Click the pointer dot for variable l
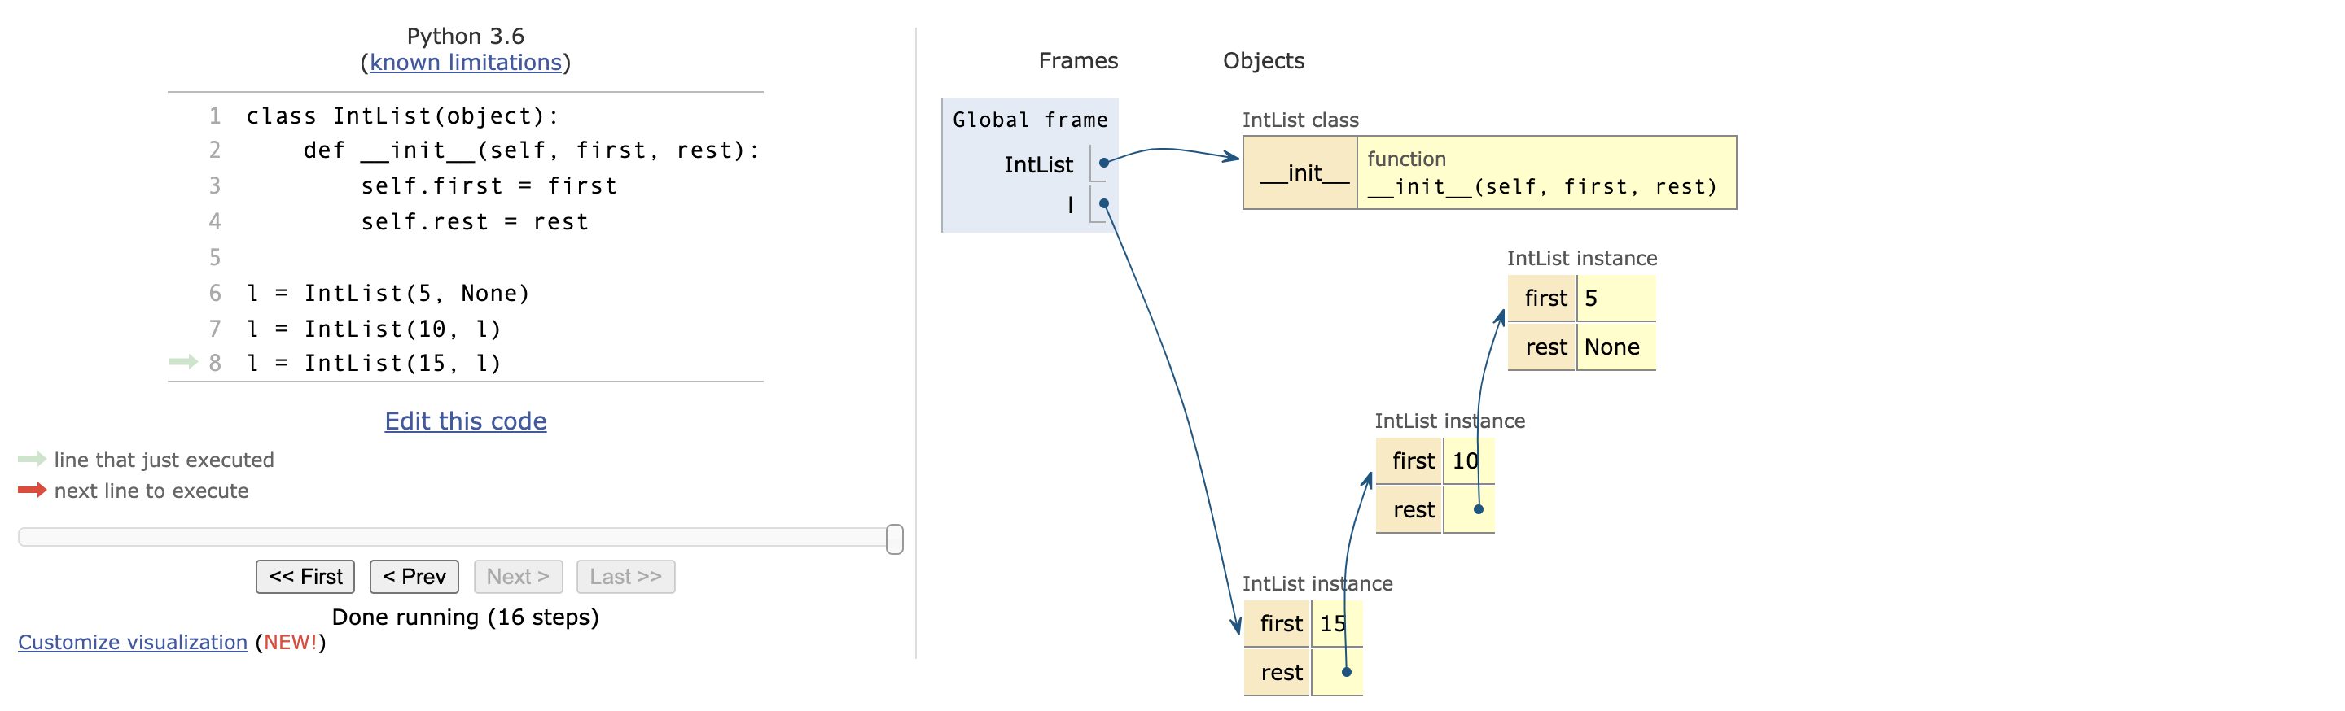Image resolution: width=2345 pixels, height=711 pixels. tap(1103, 203)
